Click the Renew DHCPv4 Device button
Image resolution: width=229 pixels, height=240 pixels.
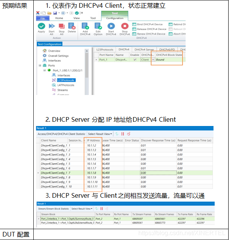[149, 34]
